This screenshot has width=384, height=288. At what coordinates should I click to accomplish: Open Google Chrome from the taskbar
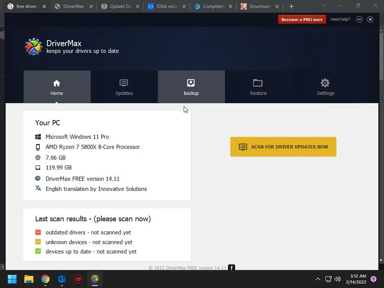click(x=45, y=279)
